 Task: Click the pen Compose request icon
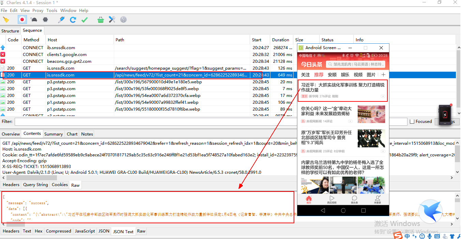61,20
